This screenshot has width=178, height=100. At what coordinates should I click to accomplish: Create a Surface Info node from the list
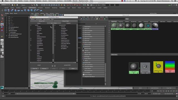pos(93,62)
